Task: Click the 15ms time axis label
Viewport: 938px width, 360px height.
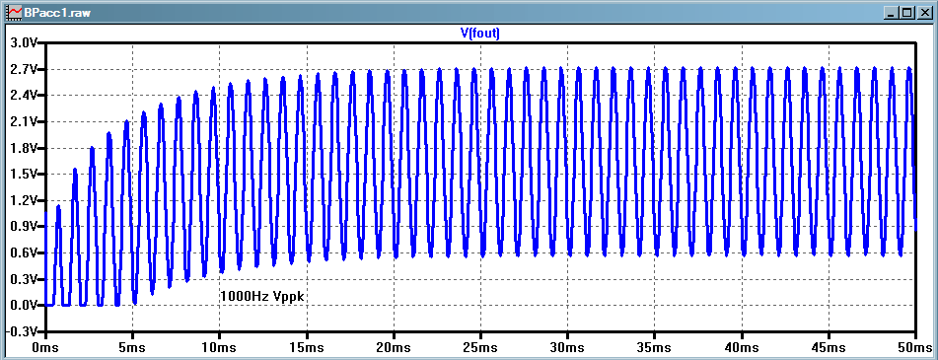Action: (x=307, y=347)
